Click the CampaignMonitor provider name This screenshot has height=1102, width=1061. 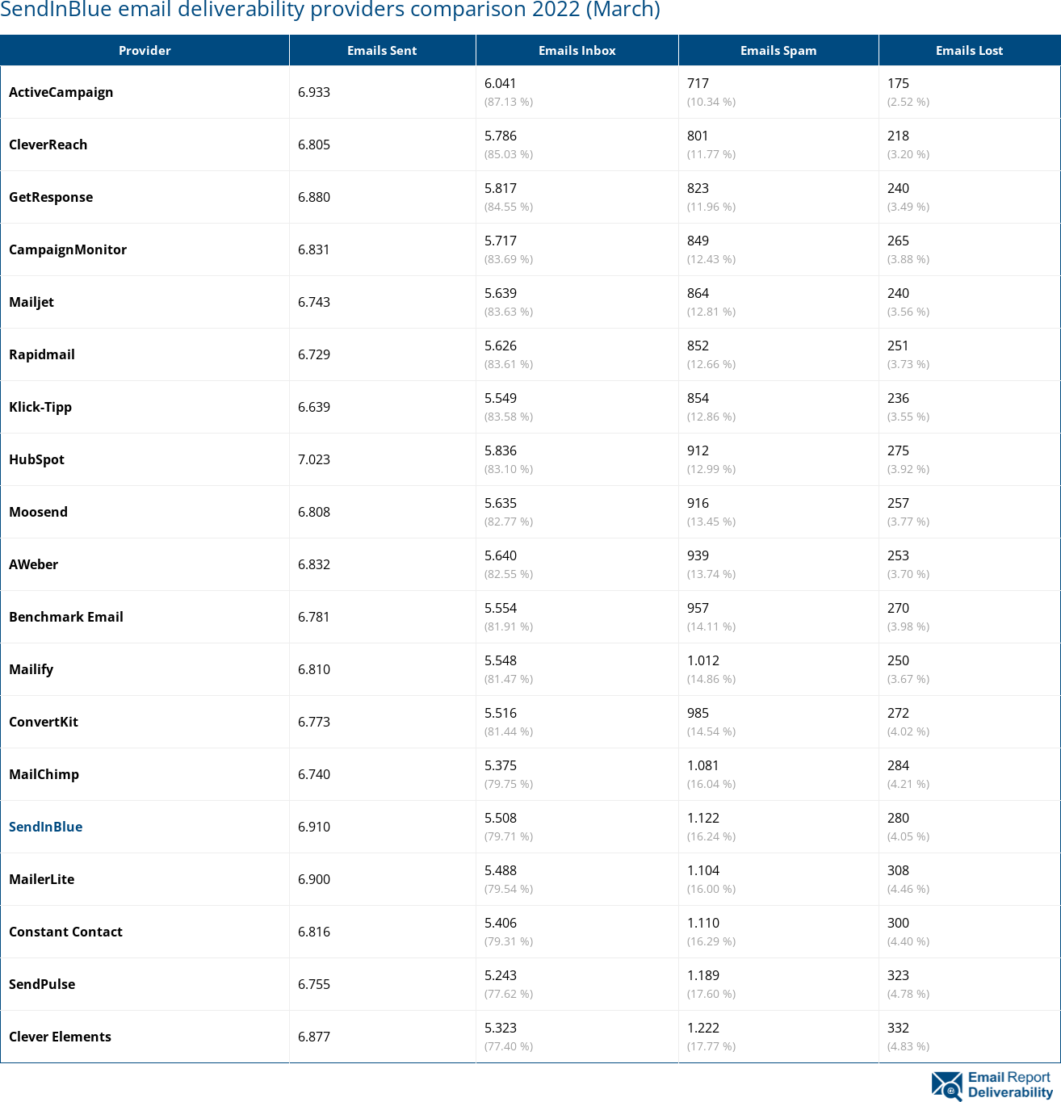point(68,249)
